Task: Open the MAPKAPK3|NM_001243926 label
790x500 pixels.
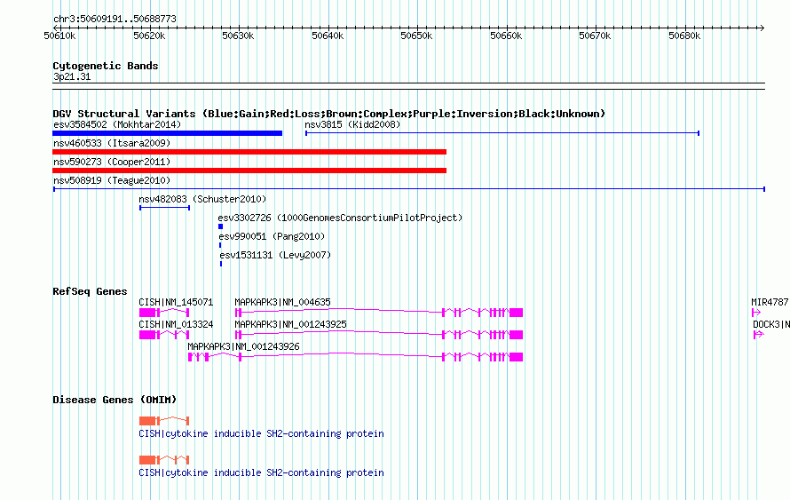Action: 243,346
